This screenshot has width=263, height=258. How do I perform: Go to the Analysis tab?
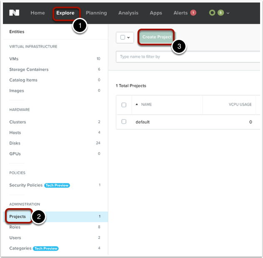[128, 13]
